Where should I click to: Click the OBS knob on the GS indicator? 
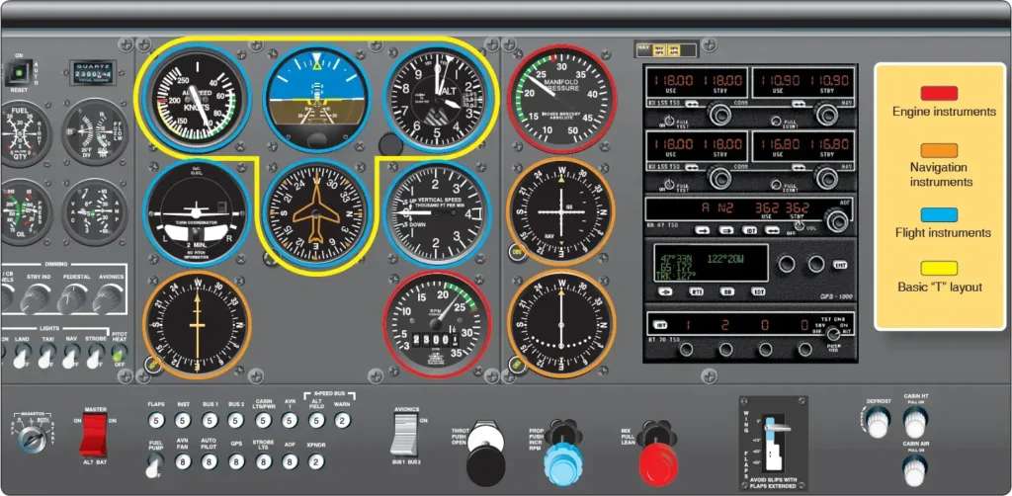(516, 252)
